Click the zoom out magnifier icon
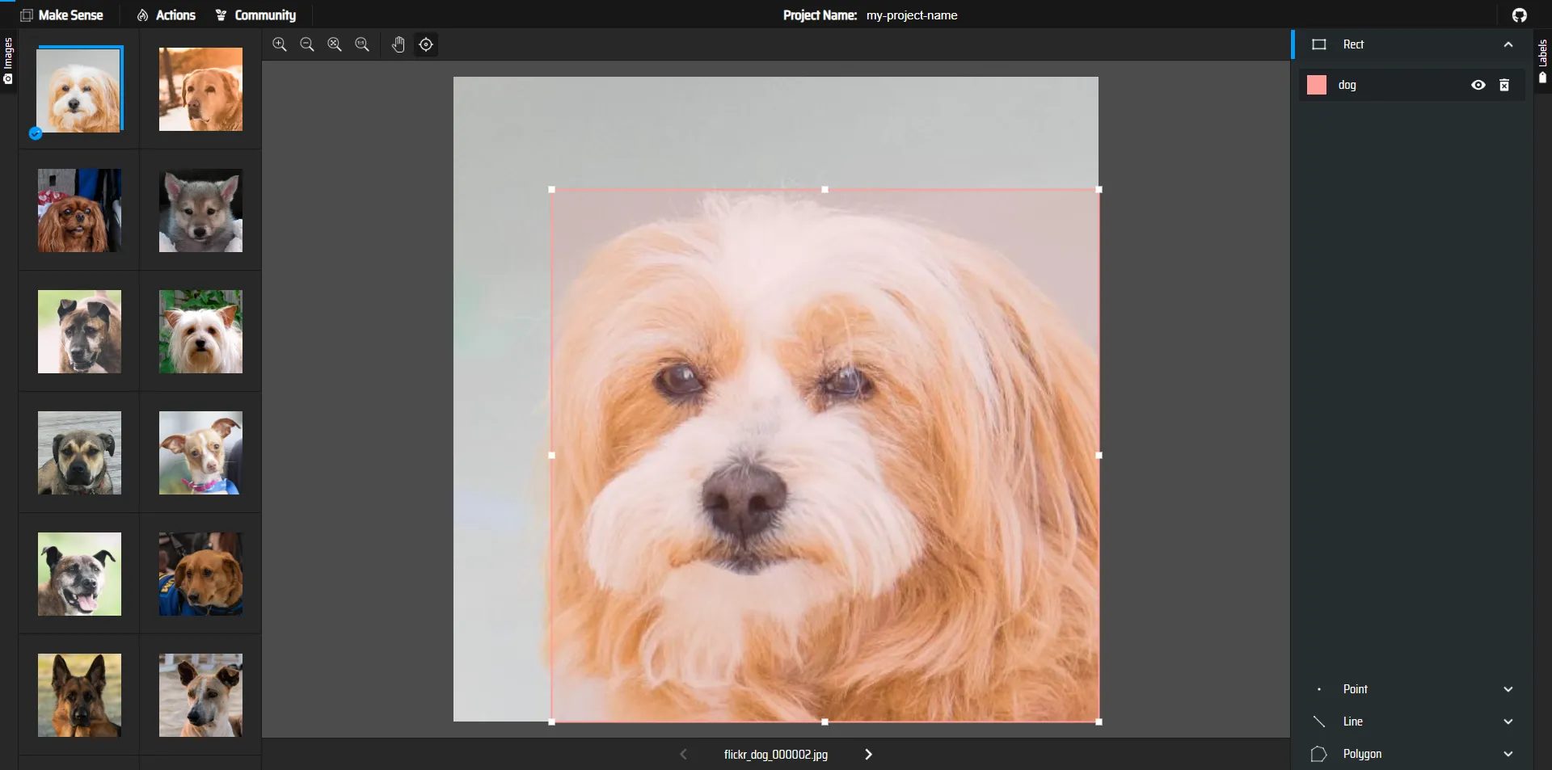 pyautogui.click(x=307, y=44)
